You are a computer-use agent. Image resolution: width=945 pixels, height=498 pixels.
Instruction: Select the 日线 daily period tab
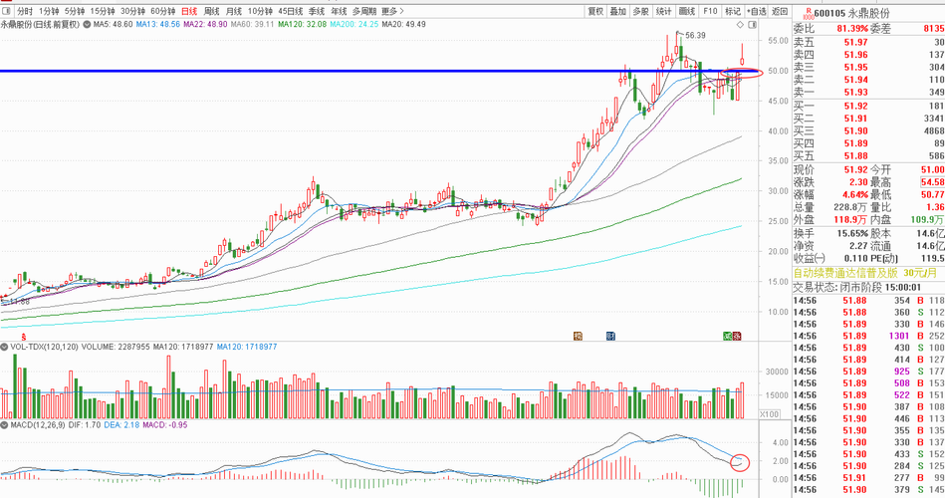pos(189,12)
